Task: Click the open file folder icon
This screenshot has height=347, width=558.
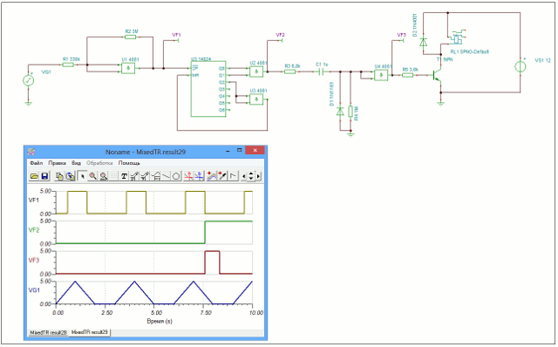Action: pos(34,176)
